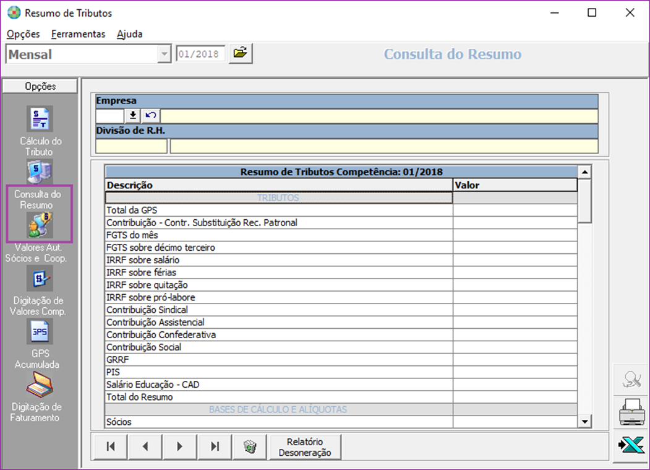Close the Resumo de Tributos window
The width and height of the screenshot is (650, 470).
click(x=630, y=13)
